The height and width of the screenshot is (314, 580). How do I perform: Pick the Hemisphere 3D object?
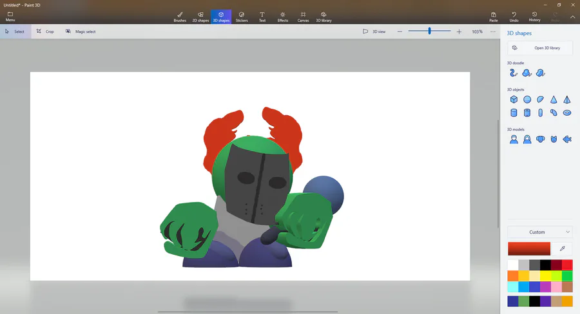[541, 99]
